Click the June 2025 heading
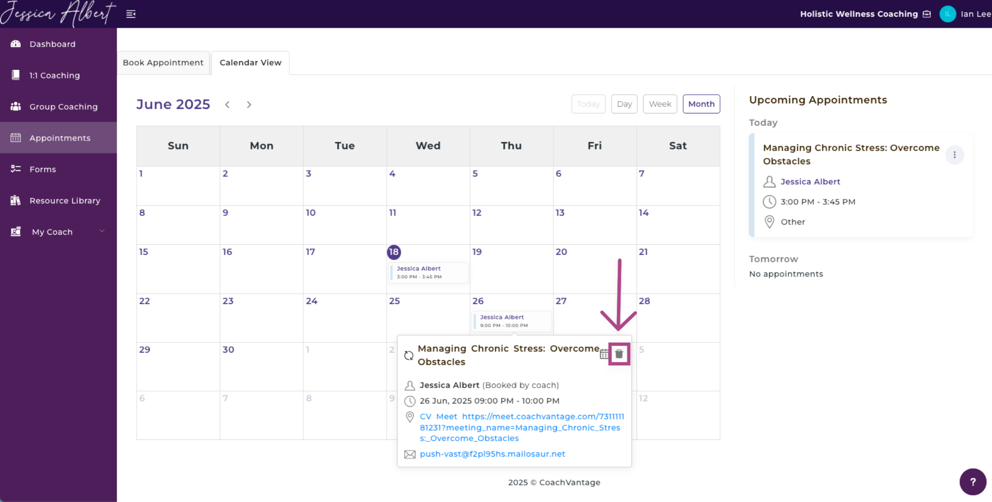 click(x=173, y=104)
